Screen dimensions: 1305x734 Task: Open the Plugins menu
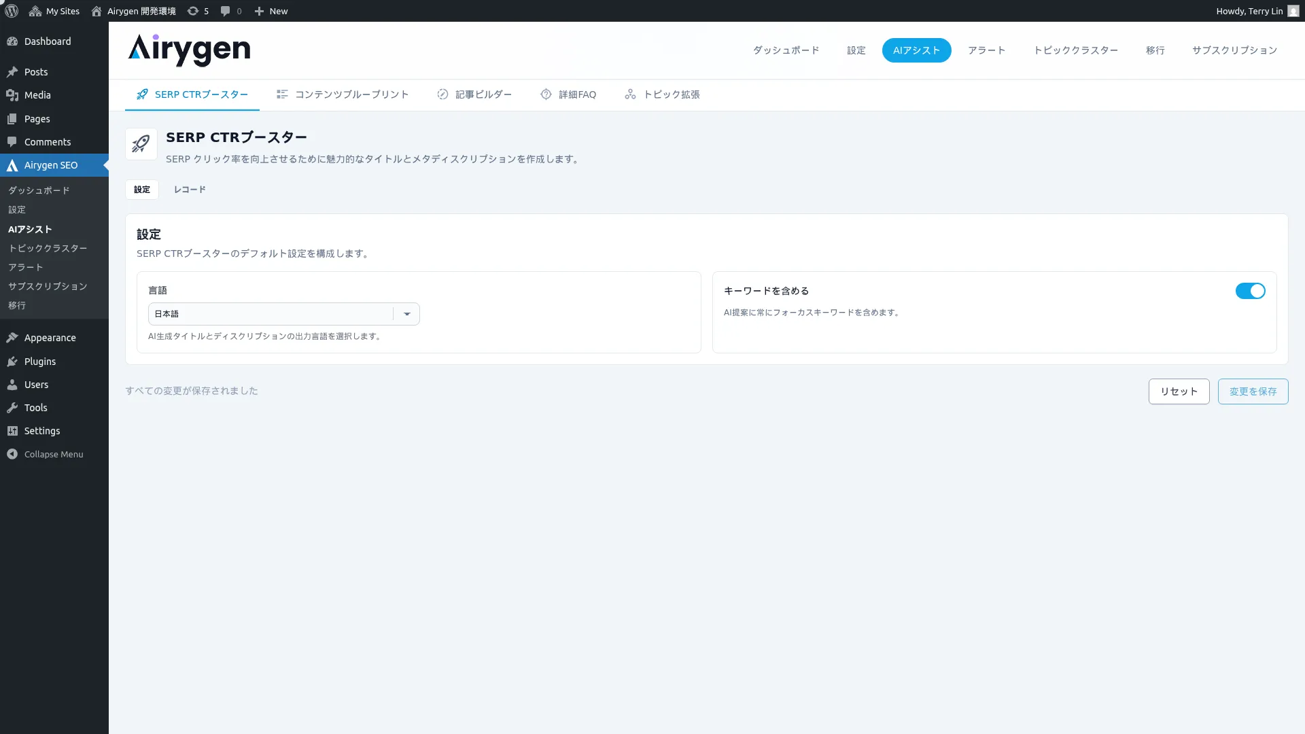pyautogui.click(x=54, y=362)
